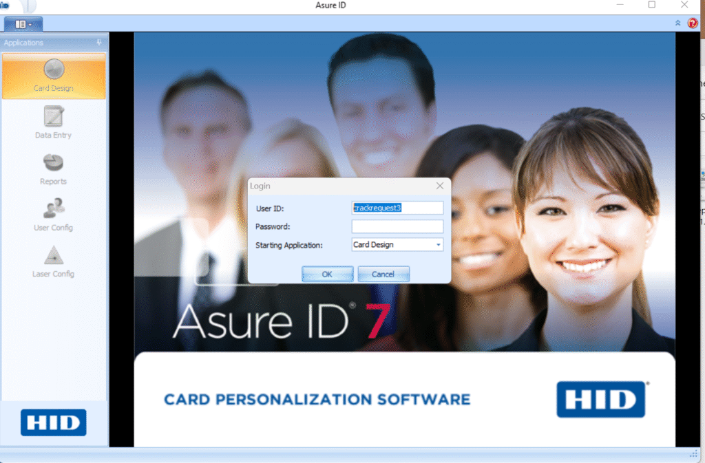The image size is (705, 463).
Task: Open the Card Design application
Action: click(x=53, y=76)
